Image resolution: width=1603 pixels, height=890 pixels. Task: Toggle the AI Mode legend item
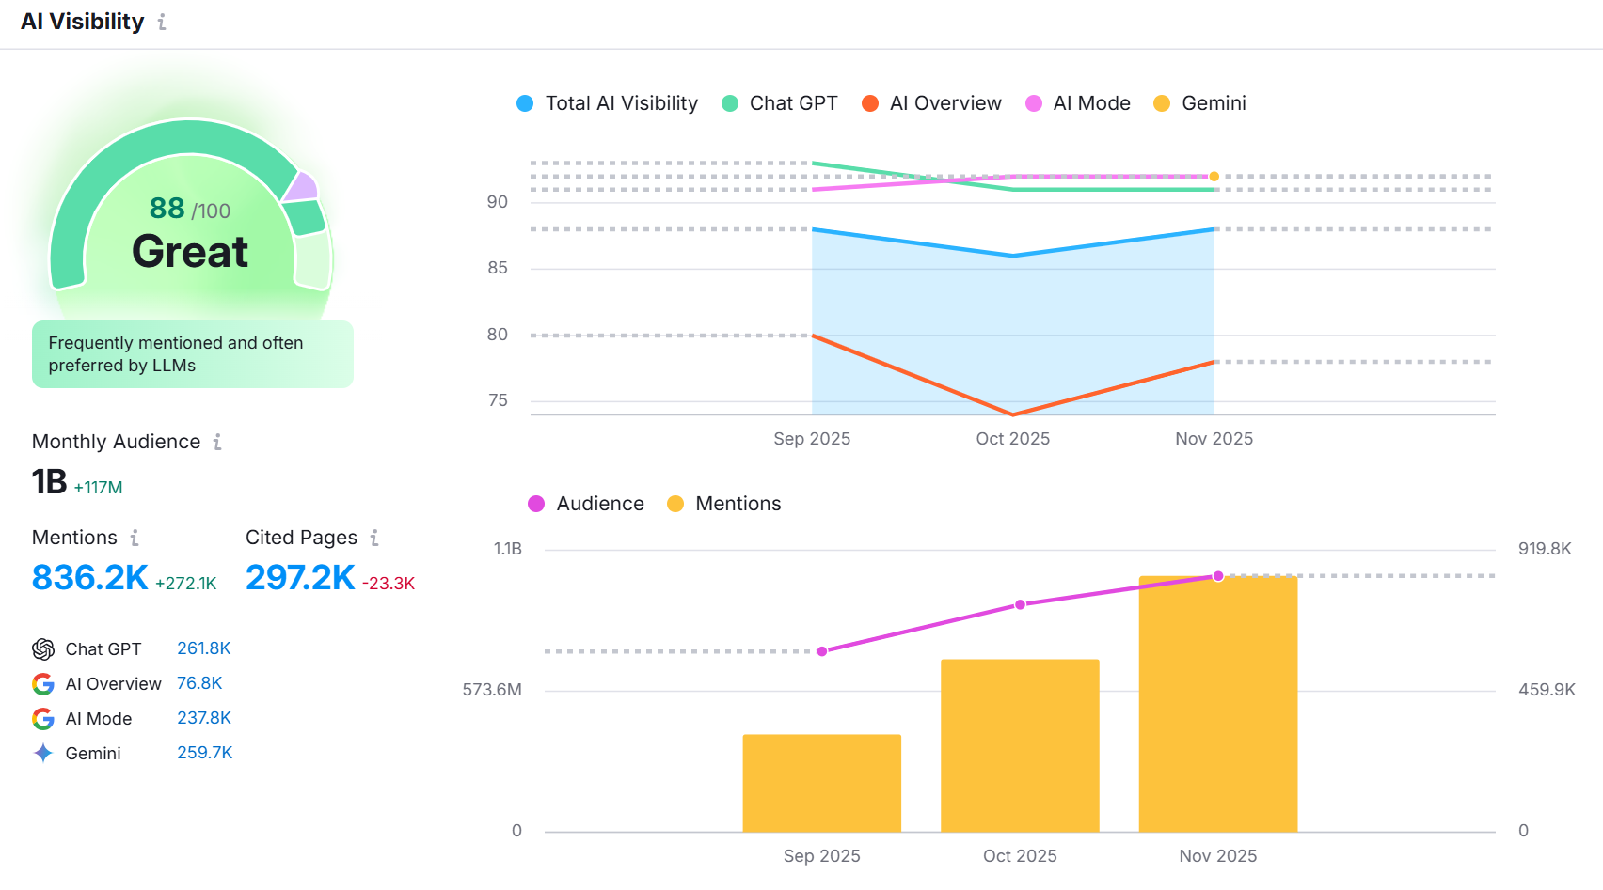click(x=1077, y=103)
